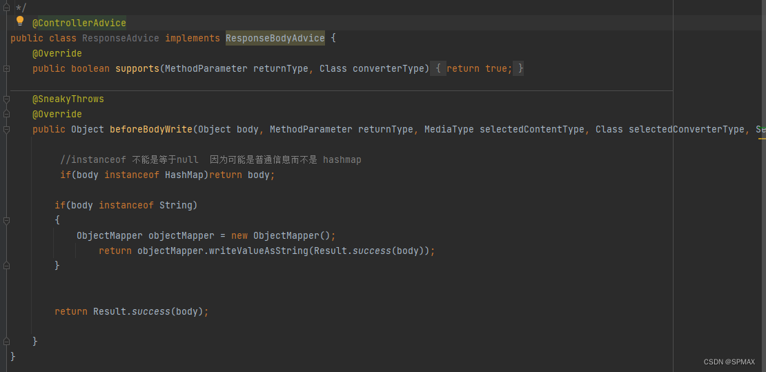Click fold marker beside the comment end */
Image resolution: width=766 pixels, height=372 pixels.
click(6, 8)
